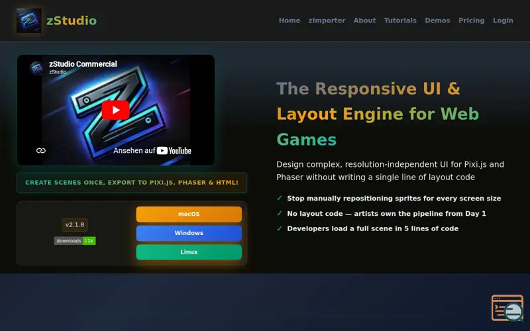The width and height of the screenshot is (530, 331).
Task: View the Pricing page
Action: coord(471,21)
